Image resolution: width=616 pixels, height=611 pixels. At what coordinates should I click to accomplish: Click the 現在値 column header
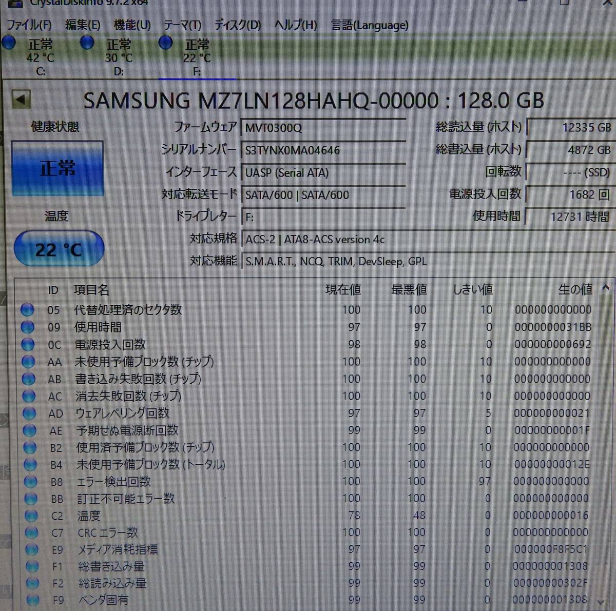(343, 290)
